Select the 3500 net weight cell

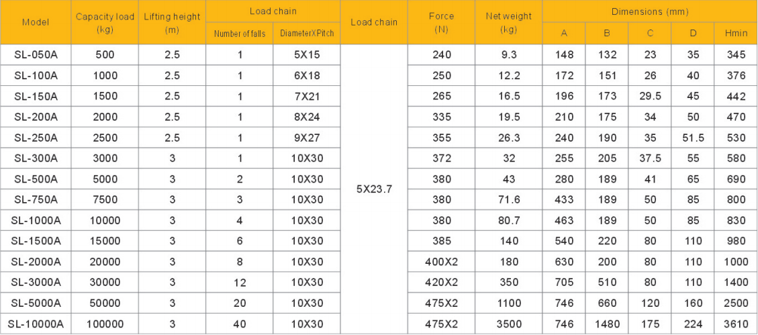508,324
